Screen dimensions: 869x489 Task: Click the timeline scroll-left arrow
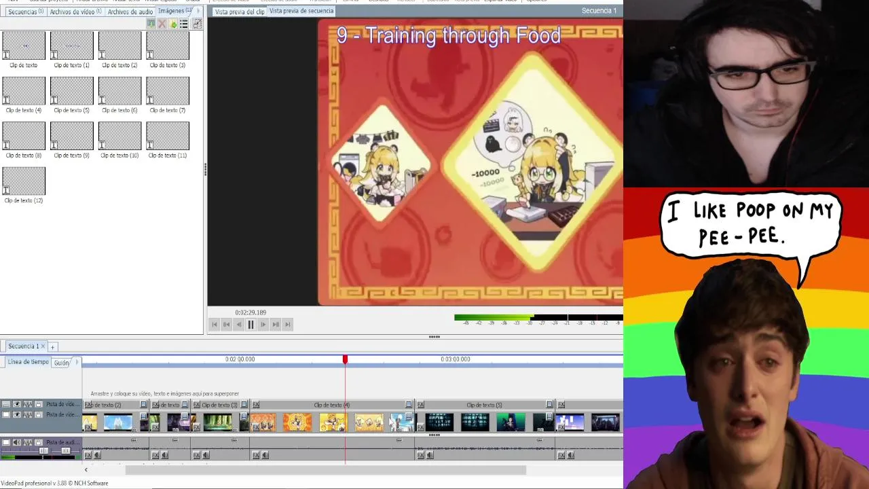[x=86, y=470]
